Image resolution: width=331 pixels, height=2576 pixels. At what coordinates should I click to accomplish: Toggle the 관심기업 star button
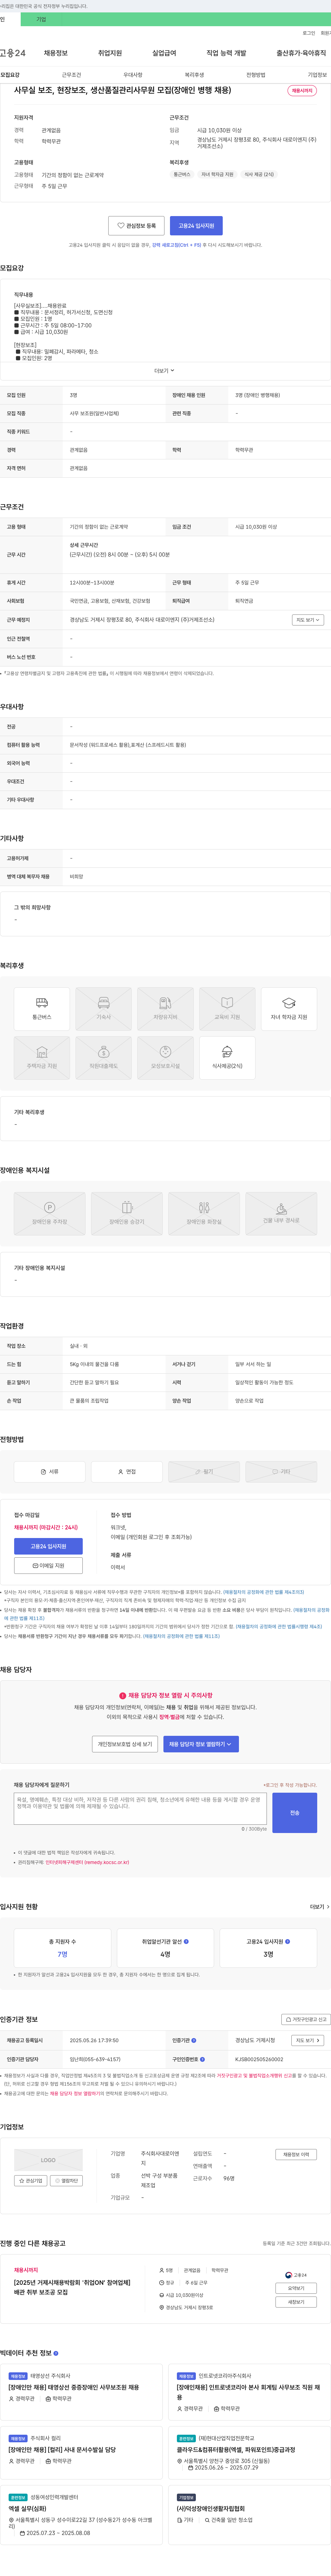click(x=31, y=2181)
